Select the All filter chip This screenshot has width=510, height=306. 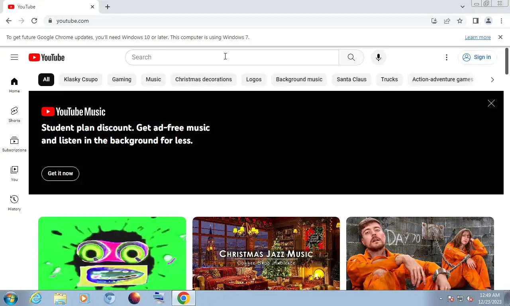46,79
